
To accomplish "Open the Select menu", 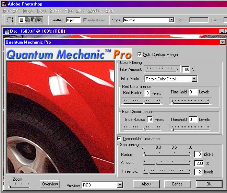I will pos(55,11).
